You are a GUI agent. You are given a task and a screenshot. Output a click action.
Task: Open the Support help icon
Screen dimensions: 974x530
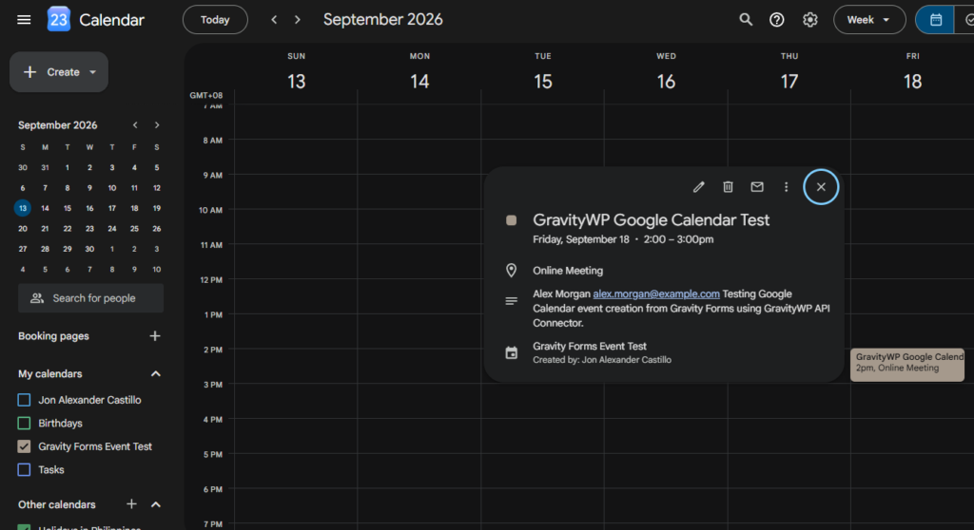coord(776,20)
